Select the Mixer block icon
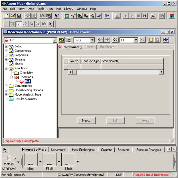Screen dimensions: 178x178 [31, 160]
